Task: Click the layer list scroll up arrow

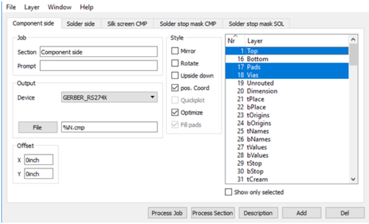Action: pos(353,40)
